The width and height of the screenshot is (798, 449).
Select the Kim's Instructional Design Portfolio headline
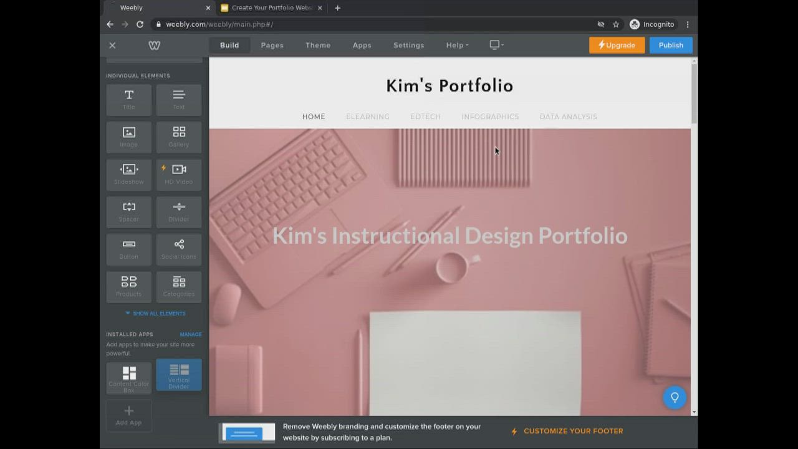pyautogui.click(x=449, y=236)
